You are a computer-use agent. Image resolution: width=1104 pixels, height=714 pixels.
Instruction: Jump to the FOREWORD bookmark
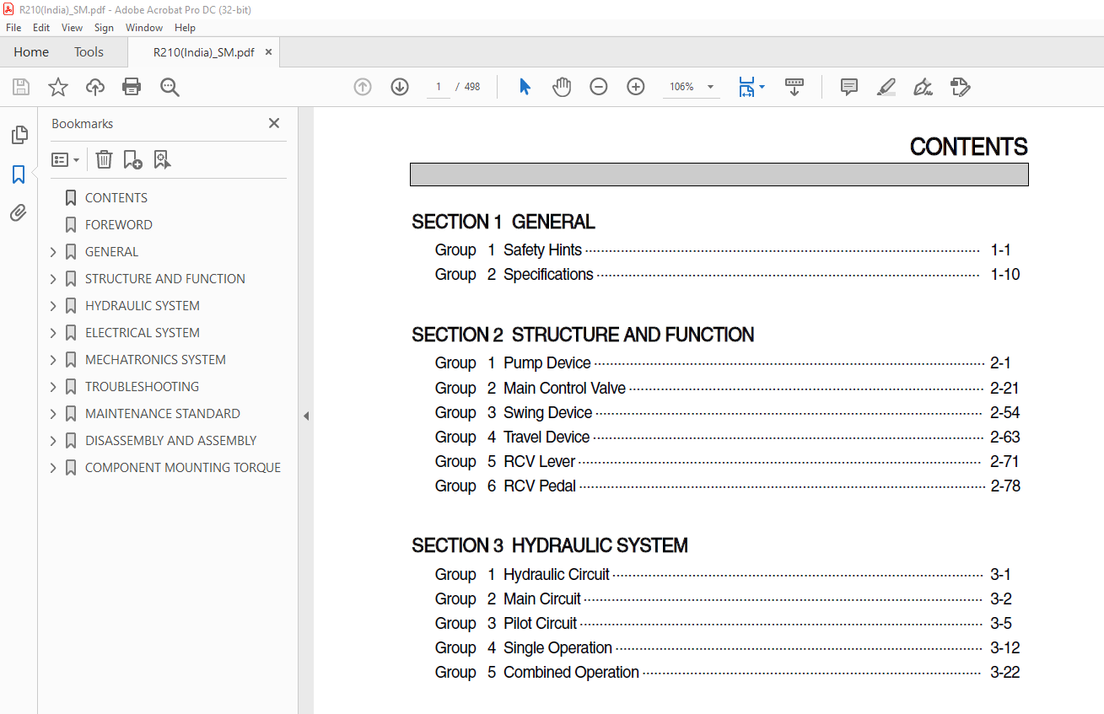point(119,225)
